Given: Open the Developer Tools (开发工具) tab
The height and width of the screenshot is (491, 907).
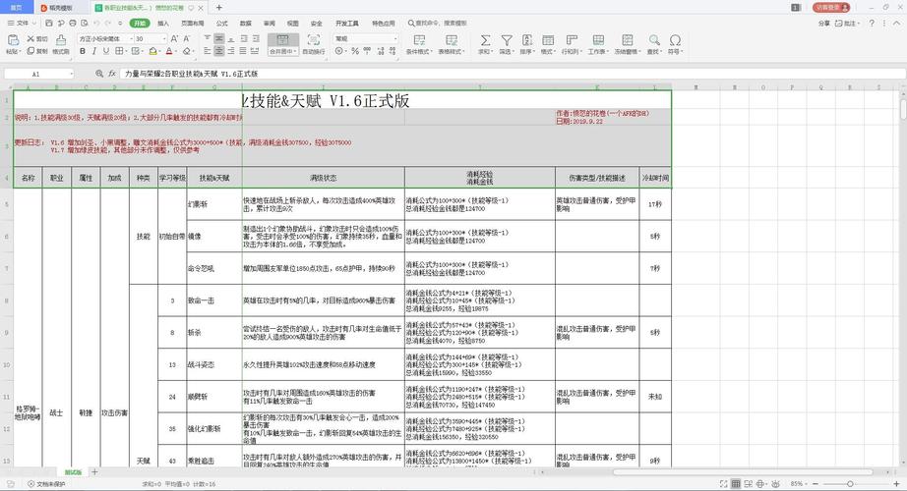Looking at the screenshot, I should click(x=347, y=24).
